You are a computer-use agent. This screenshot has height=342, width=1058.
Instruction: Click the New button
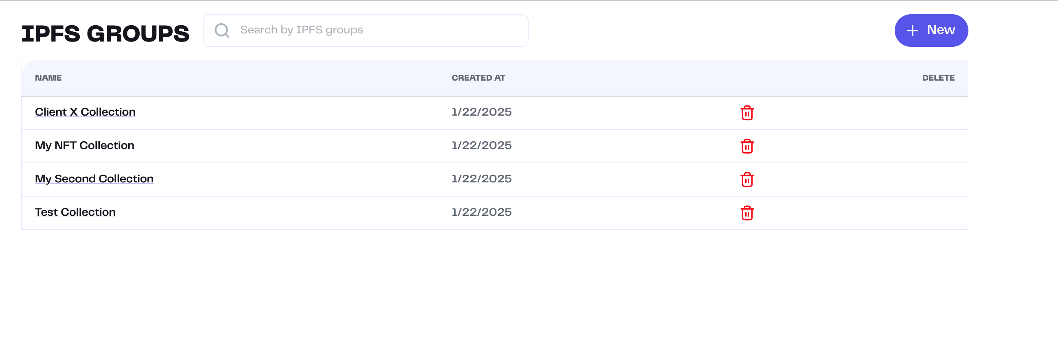click(x=931, y=30)
